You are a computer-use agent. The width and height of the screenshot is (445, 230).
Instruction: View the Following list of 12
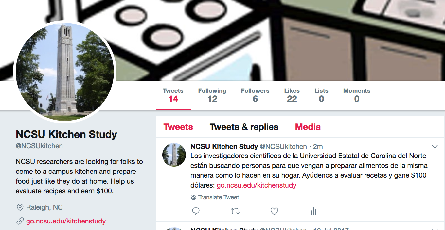tap(212, 95)
